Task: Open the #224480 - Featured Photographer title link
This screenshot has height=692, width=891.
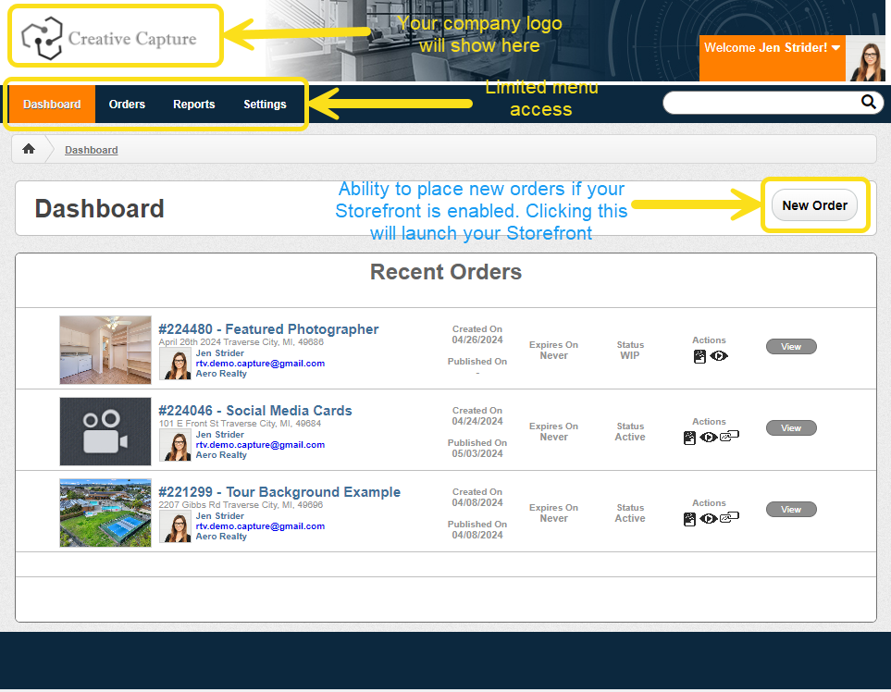Action: coord(268,329)
